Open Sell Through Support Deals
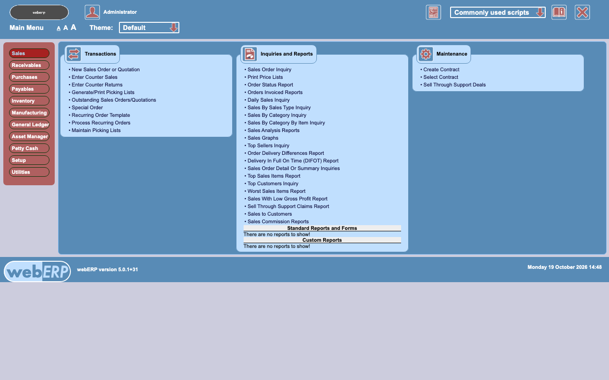Viewport: 609px width, 380px height. 454,85
